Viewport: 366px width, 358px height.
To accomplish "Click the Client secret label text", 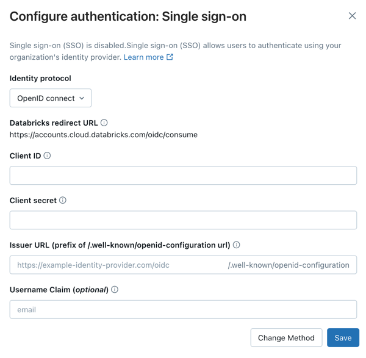I will [33, 200].
